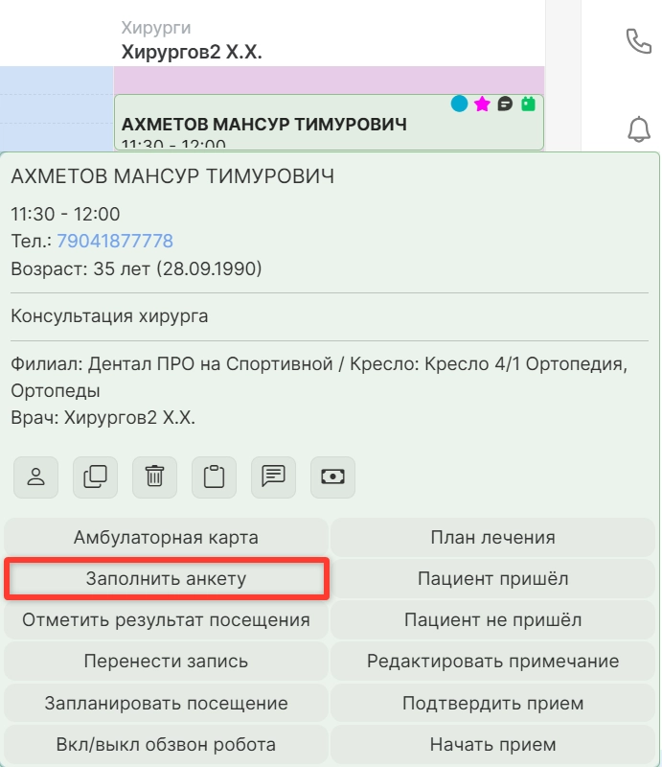
Task: Mark Пациент пришёл
Action: tap(492, 578)
